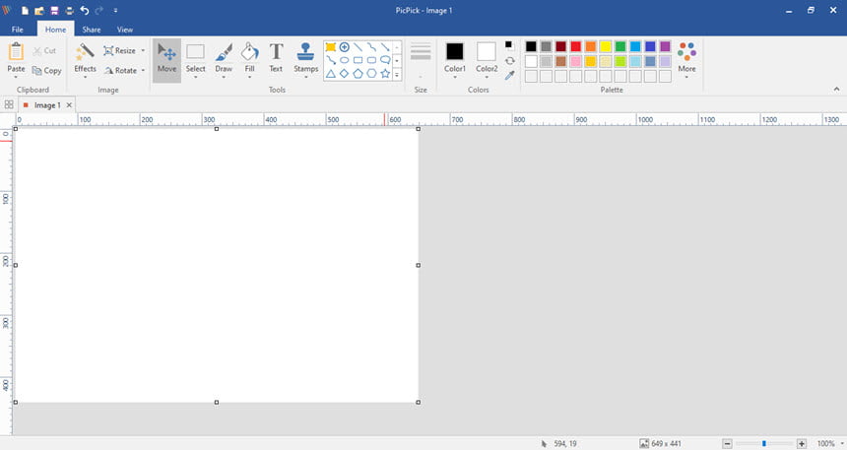Screen dimensions: 847x450
Task: Expand the Rotate dropdown arrow
Action: click(x=143, y=70)
